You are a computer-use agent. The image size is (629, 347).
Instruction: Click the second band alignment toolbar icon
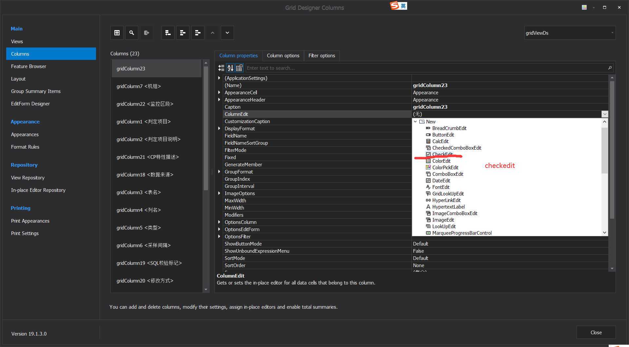coord(183,33)
